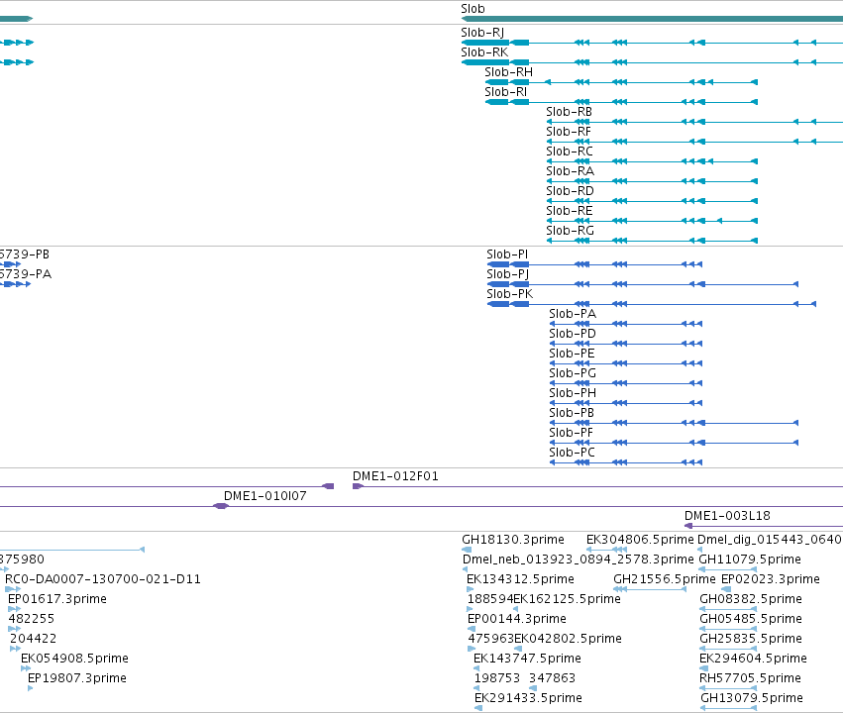Viewport: 843px width, 713px height.
Task: Select the Slob-RK transcript label
Action: pos(484,52)
